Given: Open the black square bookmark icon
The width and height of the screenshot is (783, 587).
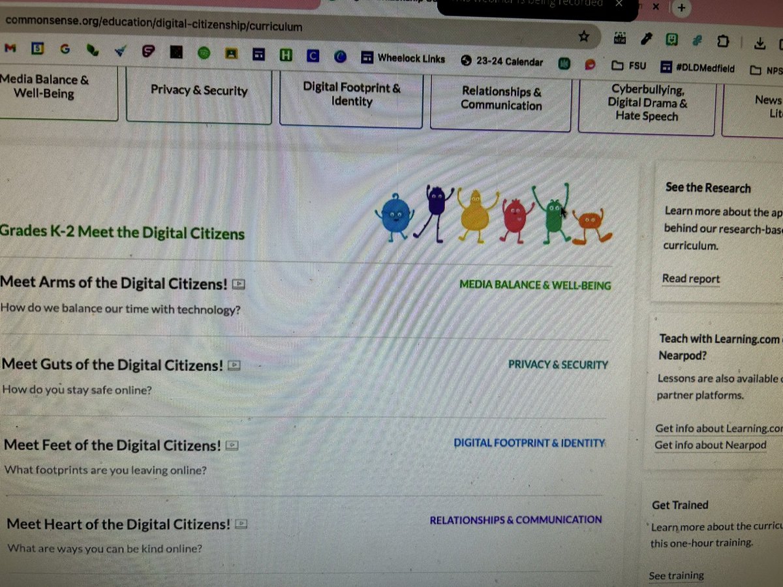Looking at the screenshot, I should click(x=176, y=53).
